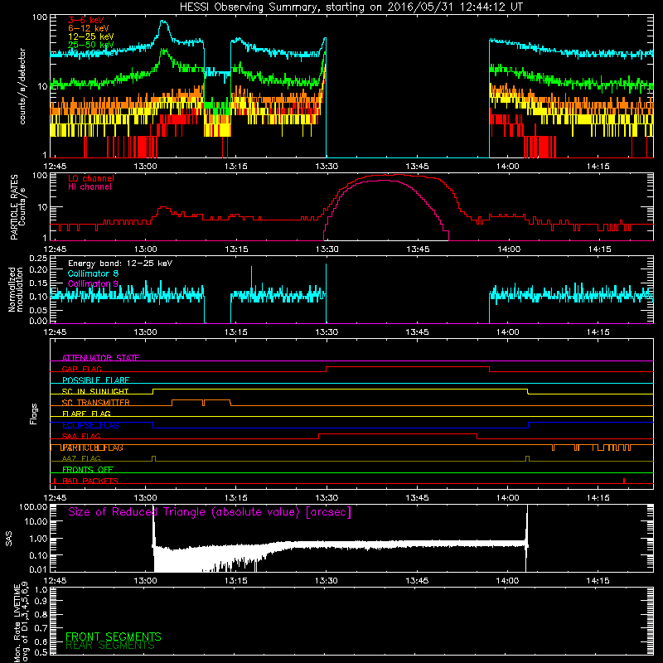Select the "6-12 keV" legend label

[x=89, y=28]
